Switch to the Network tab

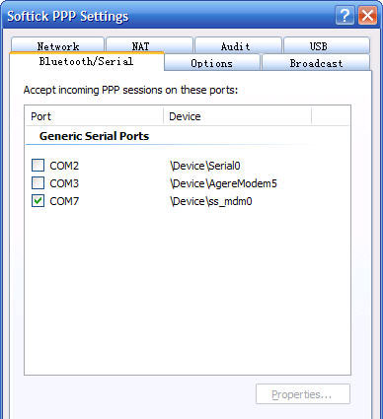pos(57,45)
